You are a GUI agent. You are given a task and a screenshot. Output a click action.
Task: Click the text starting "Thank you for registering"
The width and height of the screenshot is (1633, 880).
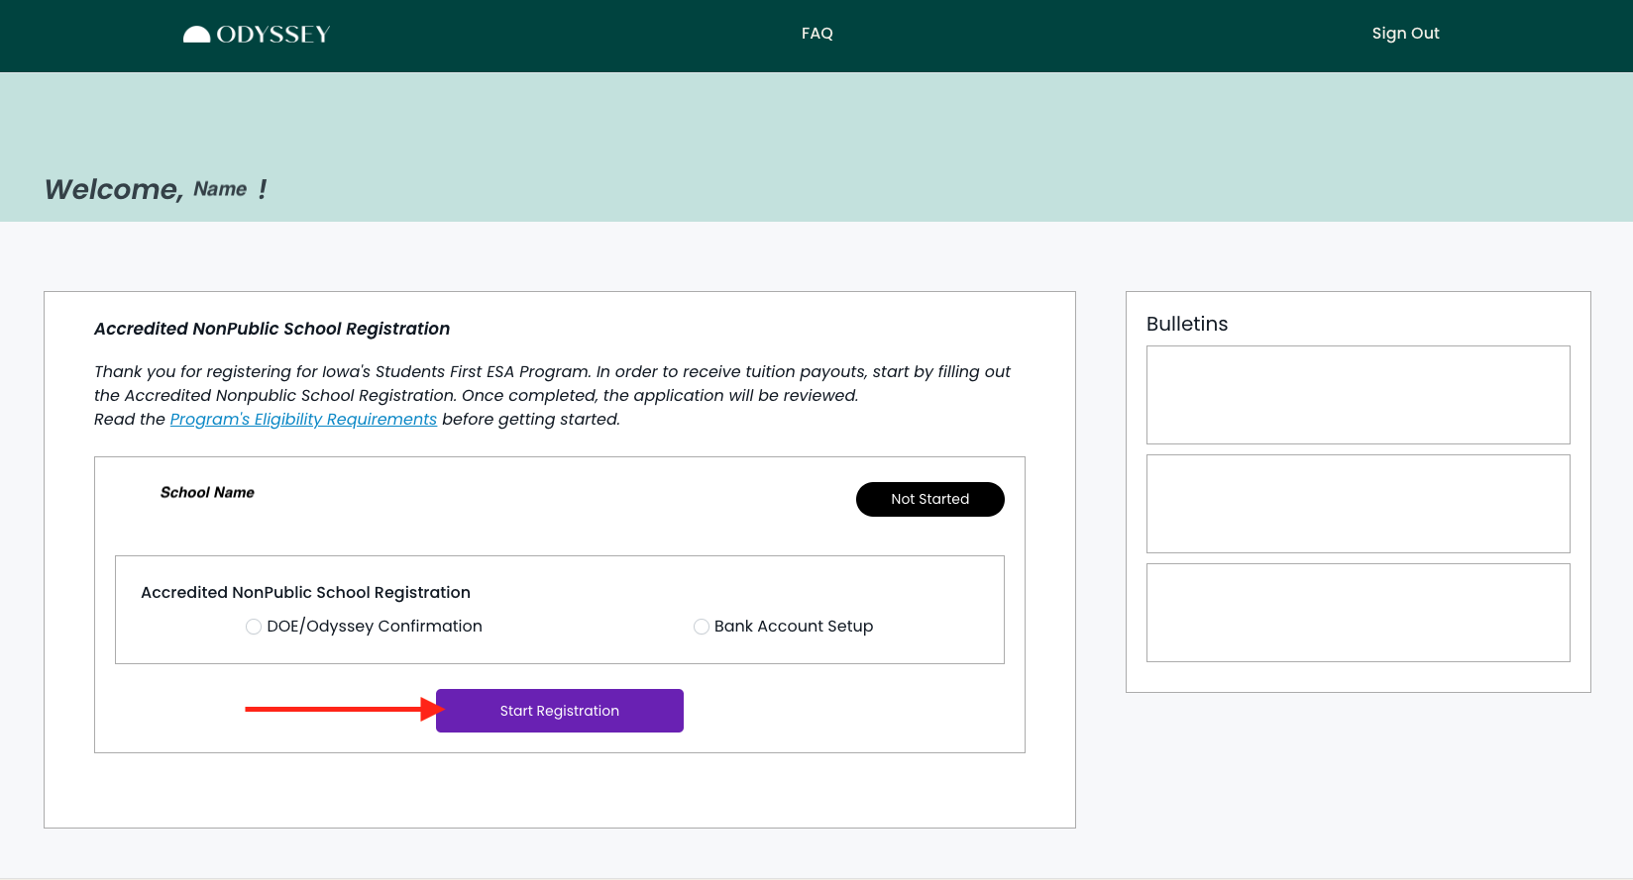[x=552, y=395]
